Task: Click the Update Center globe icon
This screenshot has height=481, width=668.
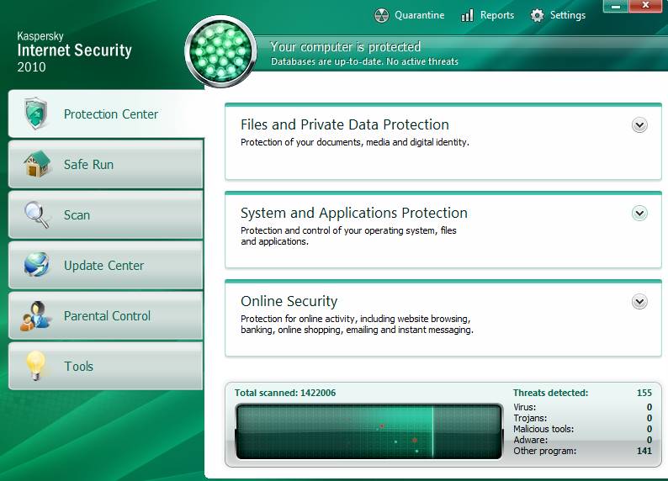Action: tap(37, 264)
